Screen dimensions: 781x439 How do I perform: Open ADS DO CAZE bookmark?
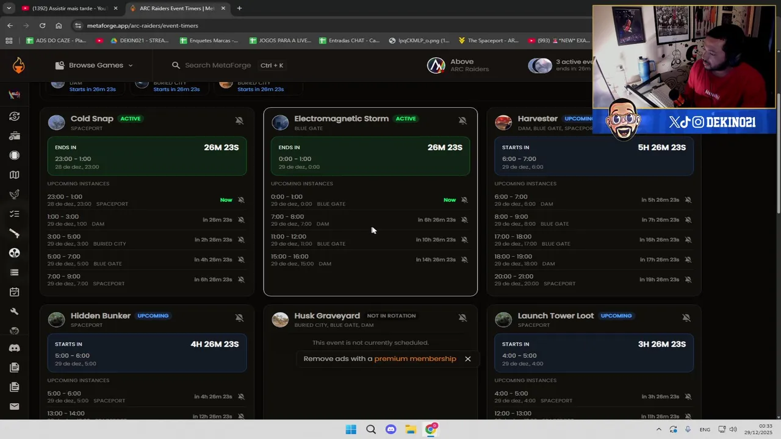[x=57, y=41]
